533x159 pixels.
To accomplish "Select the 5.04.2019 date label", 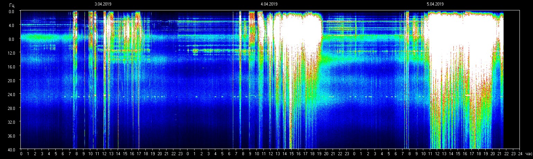I will tap(435, 4).
